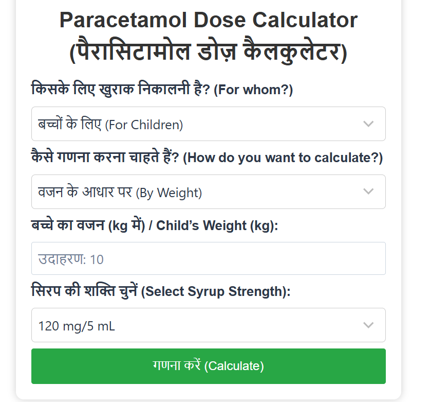Viewport: 430px width, 402px height.
Task: Click the 'Paracetamol Dose Calculator' heading
Action: [208, 21]
